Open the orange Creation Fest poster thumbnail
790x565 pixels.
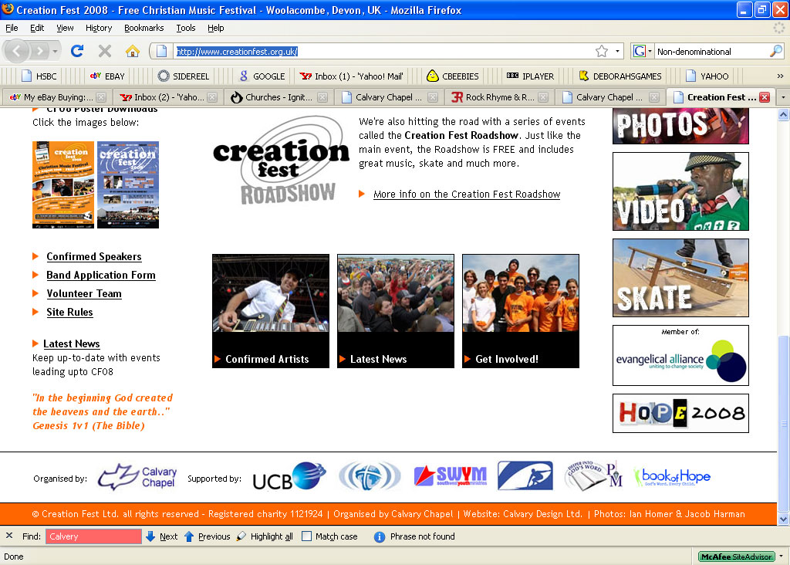(63, 184)
